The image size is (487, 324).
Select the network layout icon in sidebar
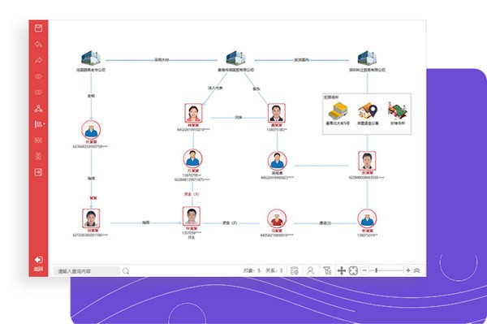tap(38, 109)
